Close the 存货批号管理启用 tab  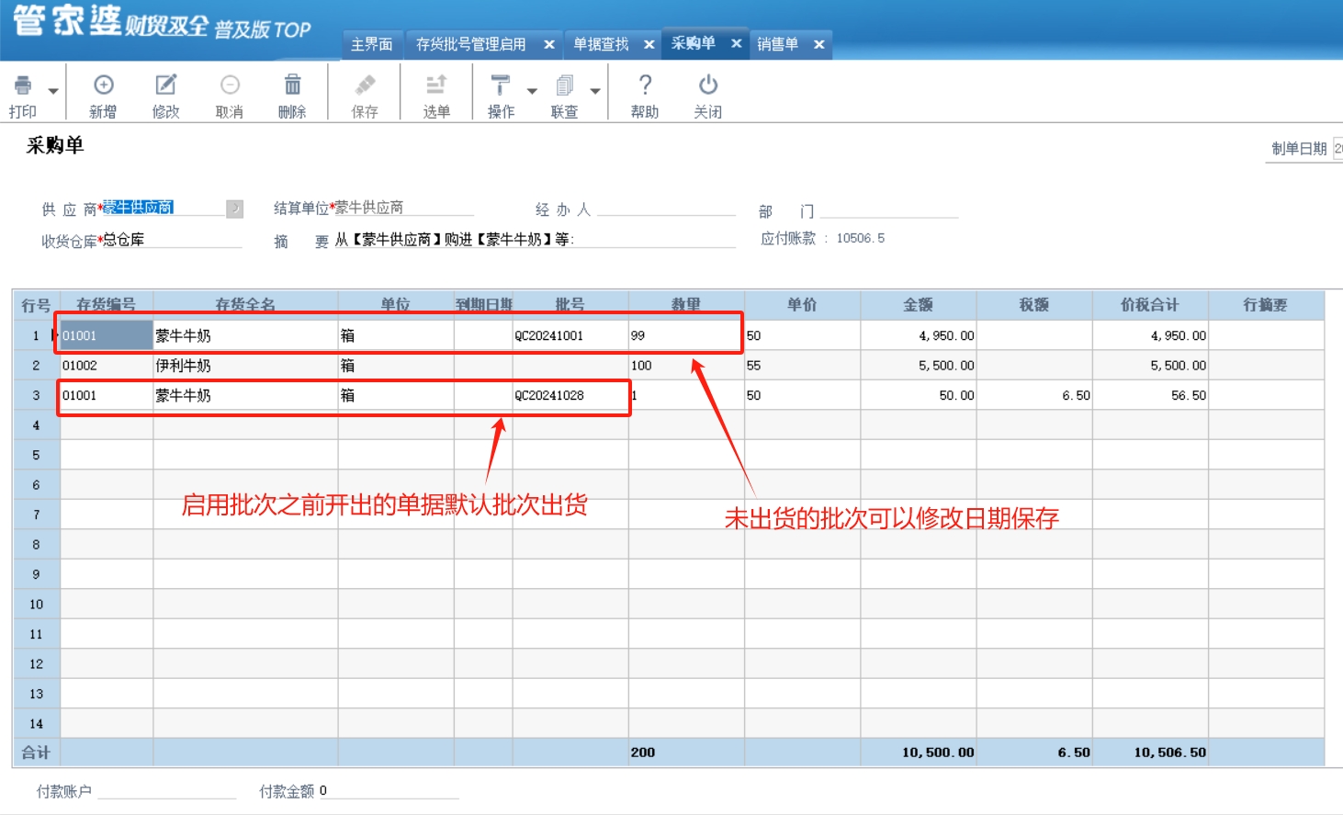pyautogui.click(x=549, y=44)
